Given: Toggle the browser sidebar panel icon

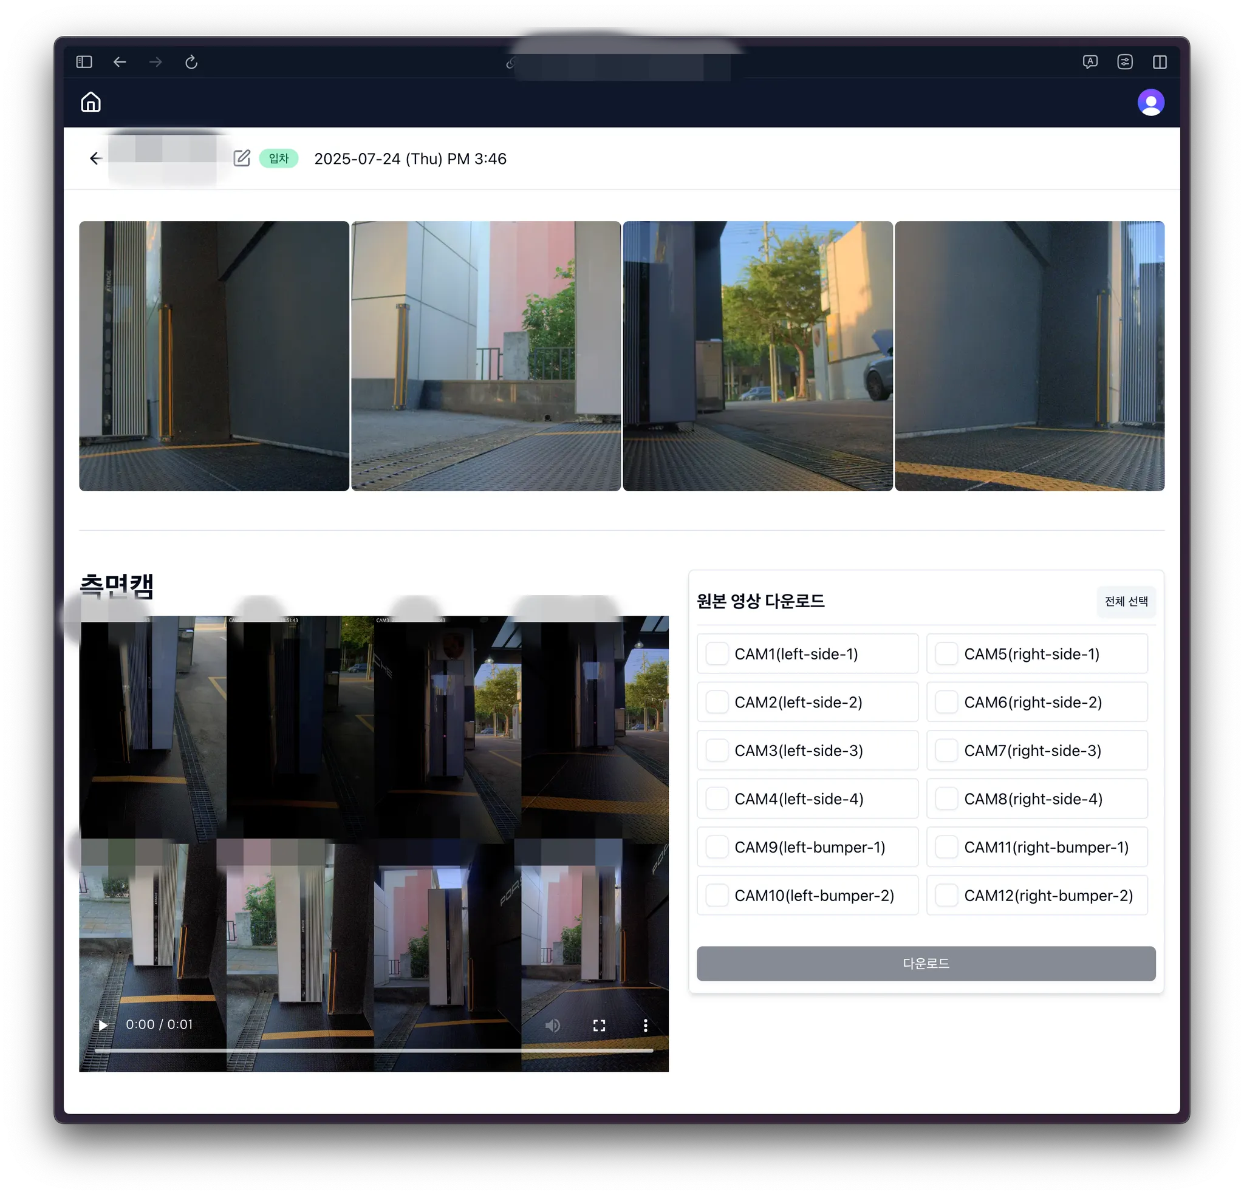Looking at the screenshot, I should tap(84, 62).
